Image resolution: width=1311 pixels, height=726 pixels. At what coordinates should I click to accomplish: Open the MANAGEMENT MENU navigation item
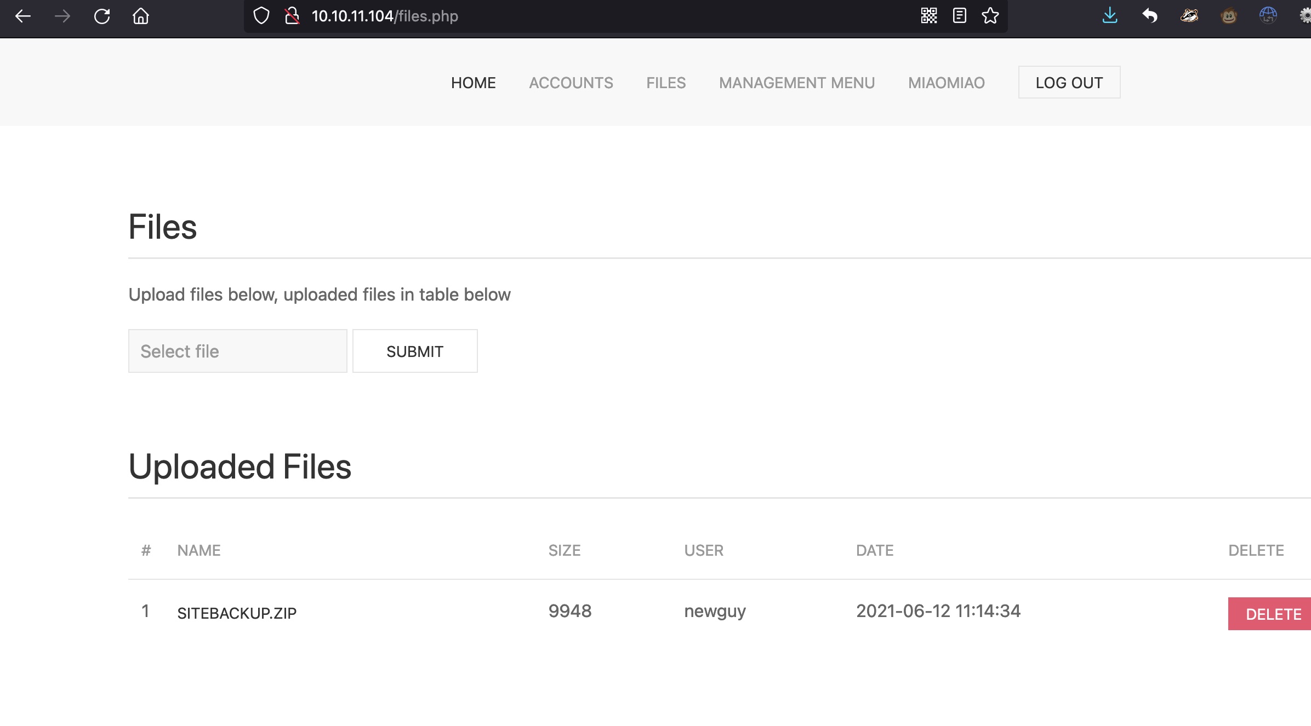point(796,83)
